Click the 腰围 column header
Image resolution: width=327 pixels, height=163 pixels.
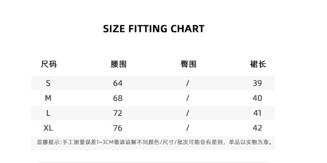coord(118,65)
